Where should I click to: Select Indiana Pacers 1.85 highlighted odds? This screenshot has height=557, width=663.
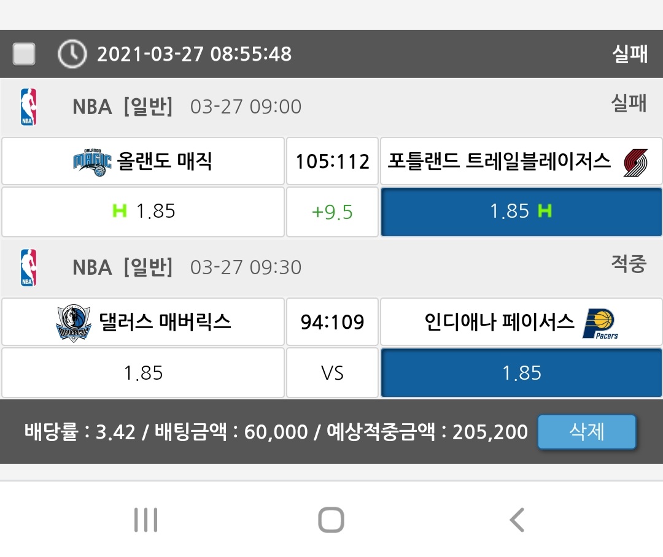(521, 373)
